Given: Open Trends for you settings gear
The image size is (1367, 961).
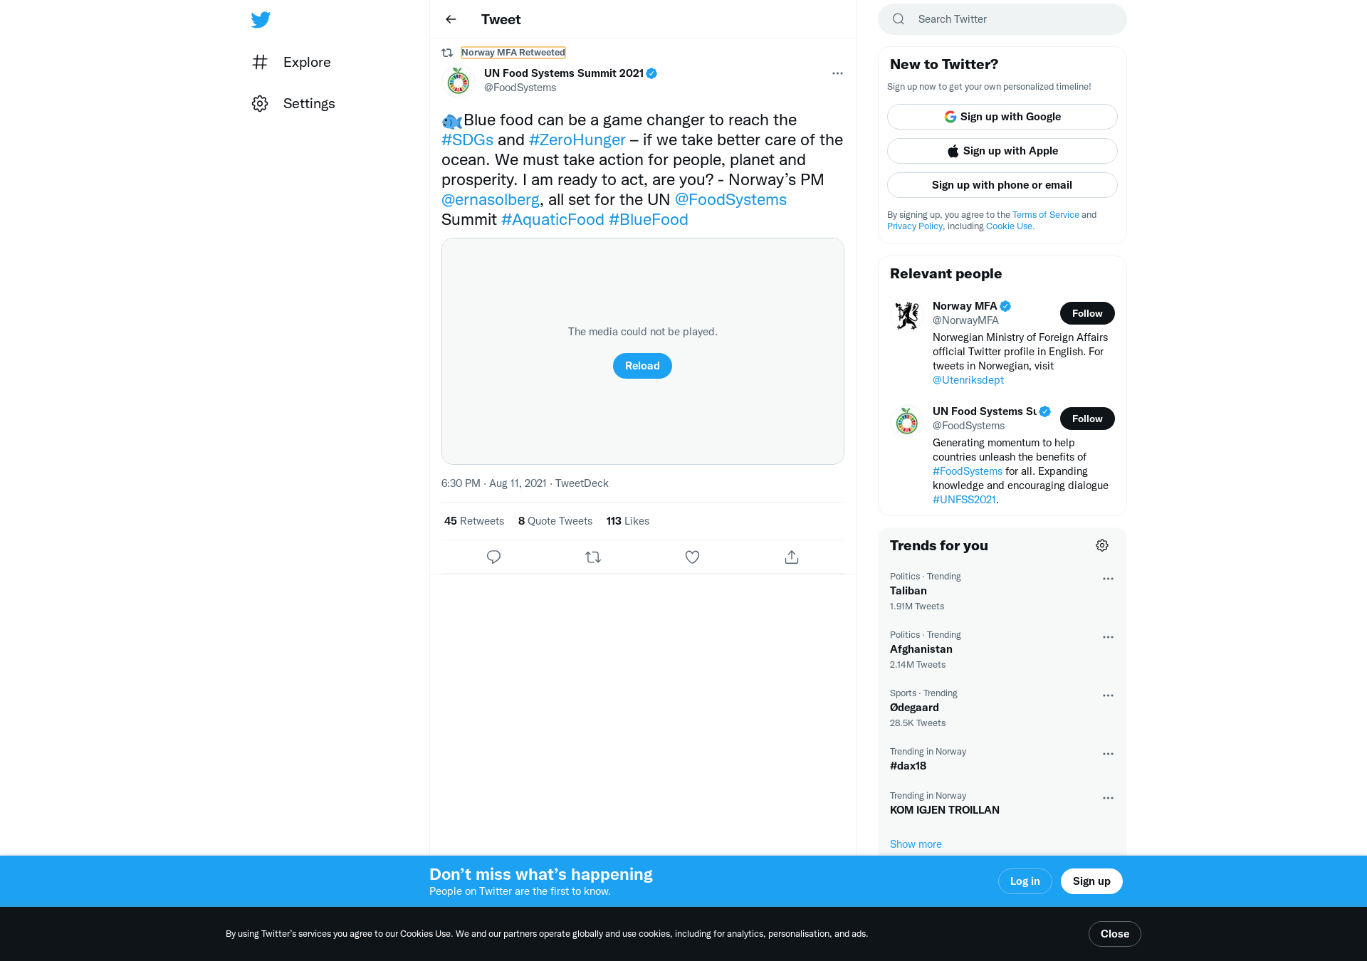Looking at the screenshot, I should 1102,545.
